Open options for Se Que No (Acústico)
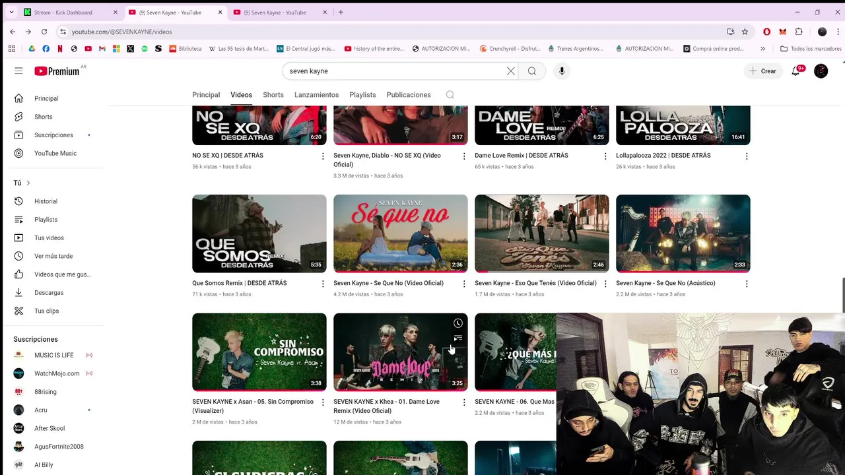Viewport: 845px width, 475px height. click(x=747, y=284)
